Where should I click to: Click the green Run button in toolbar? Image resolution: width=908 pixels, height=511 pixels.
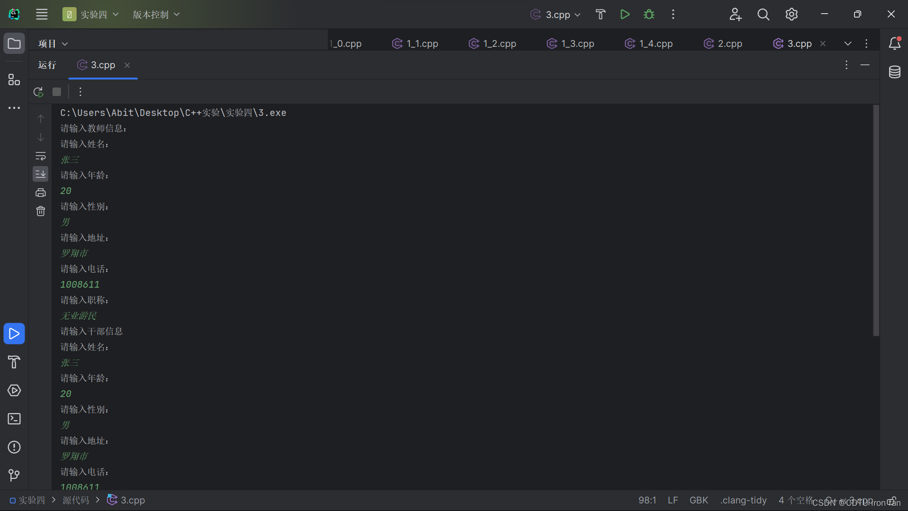click(625, 14)
